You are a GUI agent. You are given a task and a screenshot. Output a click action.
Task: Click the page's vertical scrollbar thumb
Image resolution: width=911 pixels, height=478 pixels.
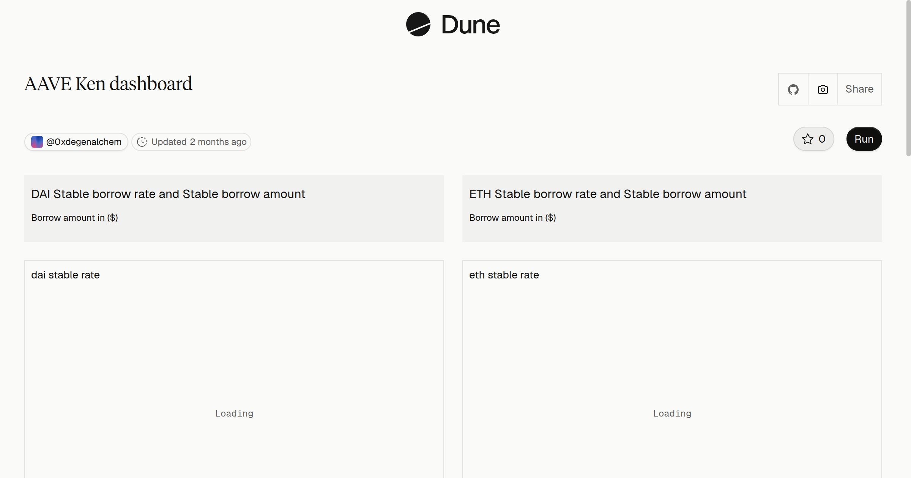tap(908, 78)
